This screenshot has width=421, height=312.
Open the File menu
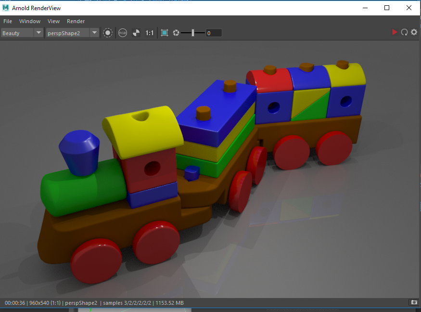8,21
